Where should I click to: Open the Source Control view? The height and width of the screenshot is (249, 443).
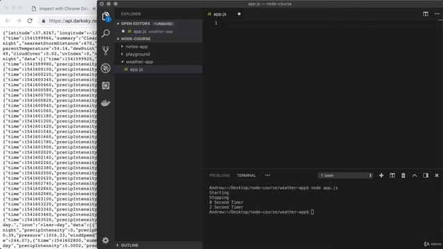(106, 50)
